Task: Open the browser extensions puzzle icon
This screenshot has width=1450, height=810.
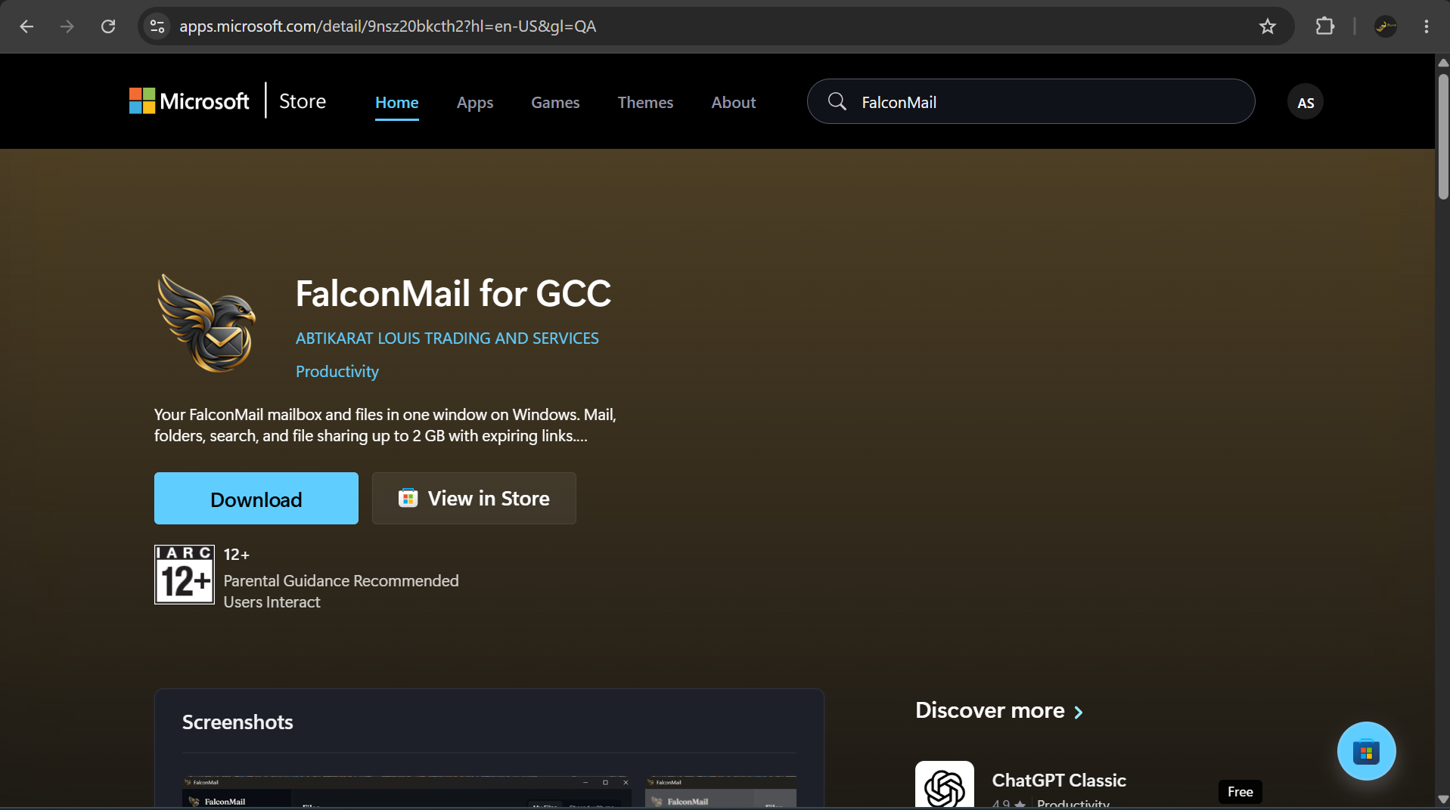Action: (x=1324, y=26)
